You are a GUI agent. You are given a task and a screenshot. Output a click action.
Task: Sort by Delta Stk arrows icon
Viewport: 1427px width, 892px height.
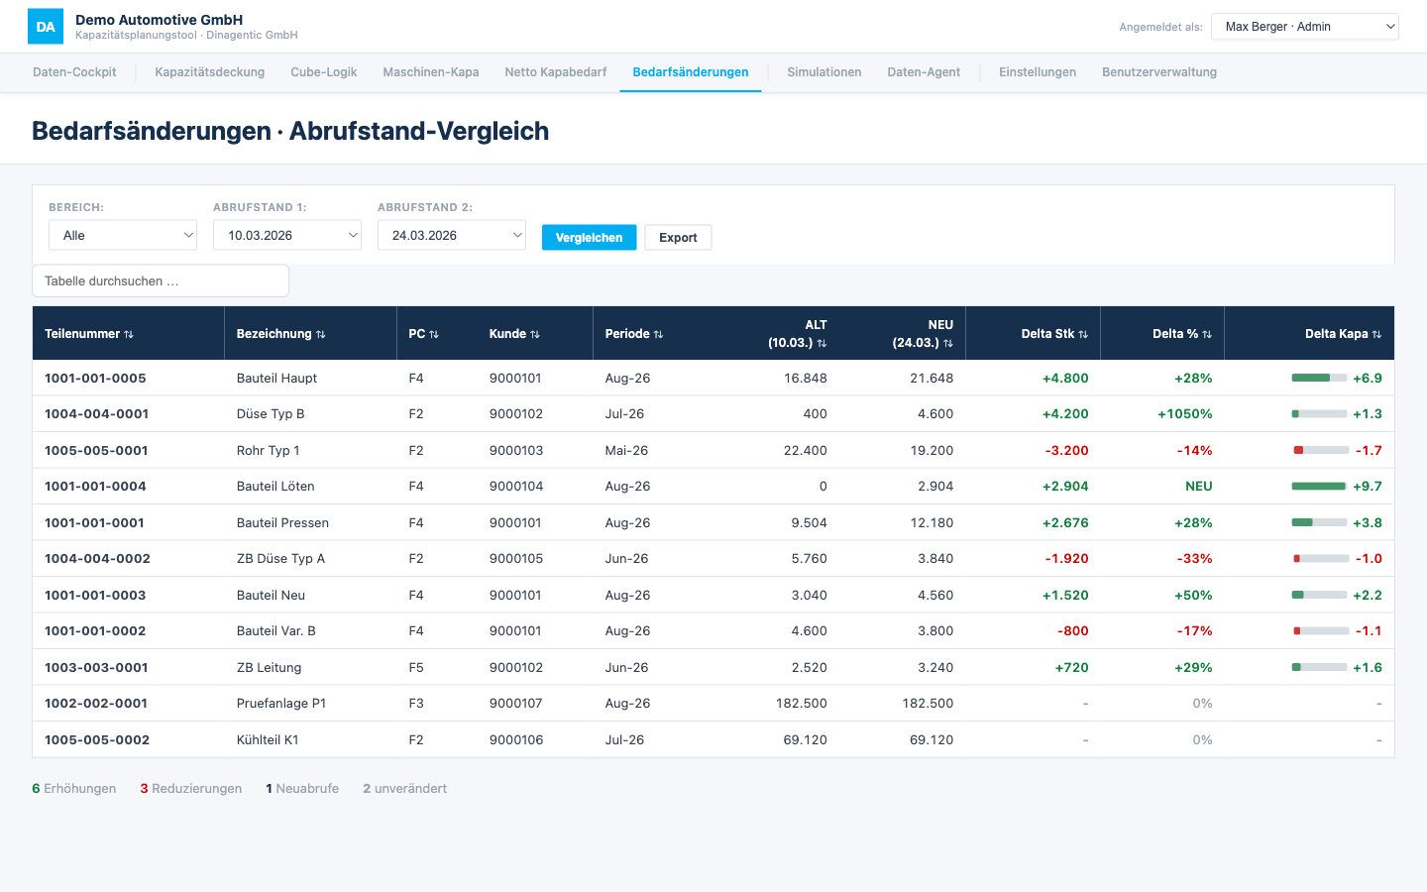[1083, 335]
